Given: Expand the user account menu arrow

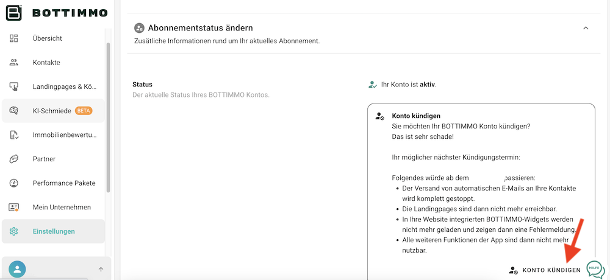Looking at the screenshot, I should [101, 269].
